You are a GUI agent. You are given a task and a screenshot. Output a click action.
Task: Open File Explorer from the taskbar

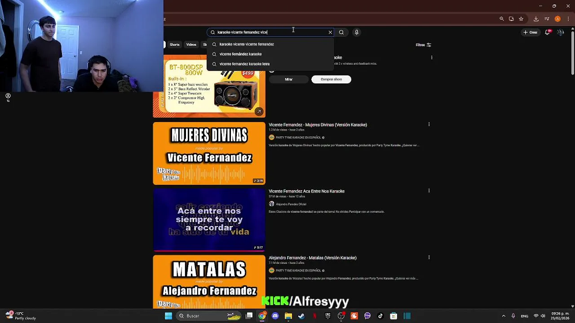(288, 316)
